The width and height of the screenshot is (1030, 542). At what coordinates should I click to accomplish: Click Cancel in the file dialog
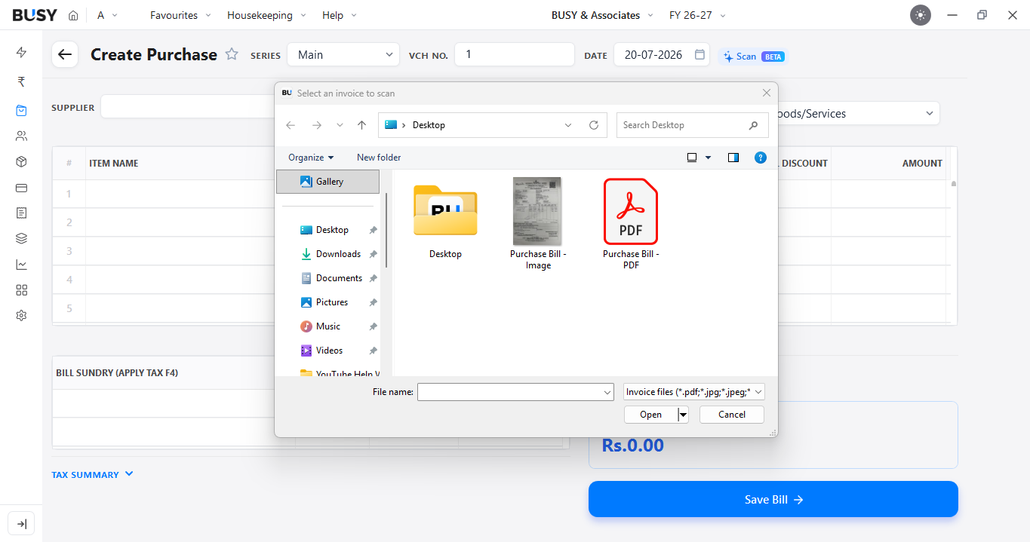click(732, 415)
